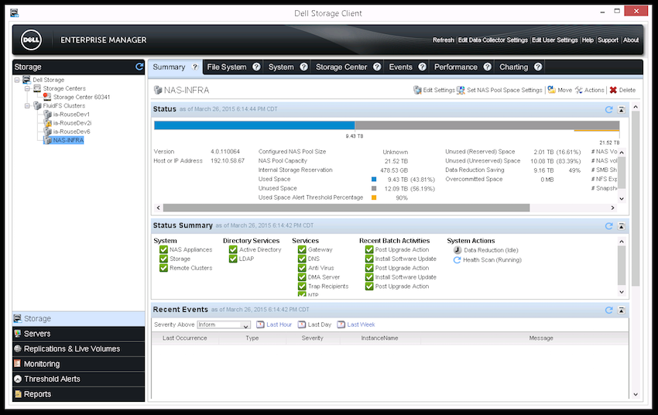Click the DMA Server status checkmark
This screenshot has height=415, width=658.
point(302,277)
